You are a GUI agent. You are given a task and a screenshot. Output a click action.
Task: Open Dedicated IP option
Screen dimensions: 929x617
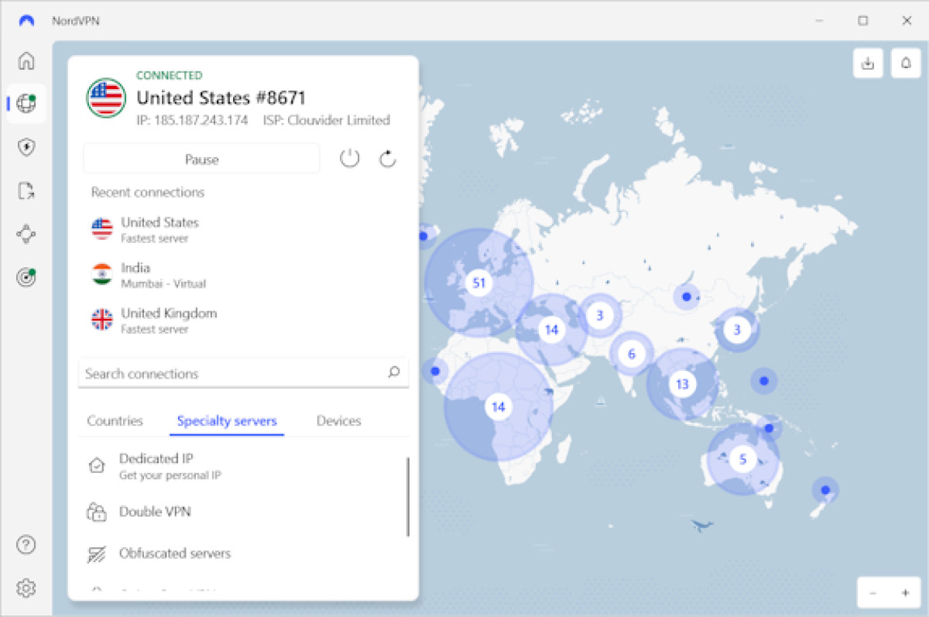click(243, 466)
